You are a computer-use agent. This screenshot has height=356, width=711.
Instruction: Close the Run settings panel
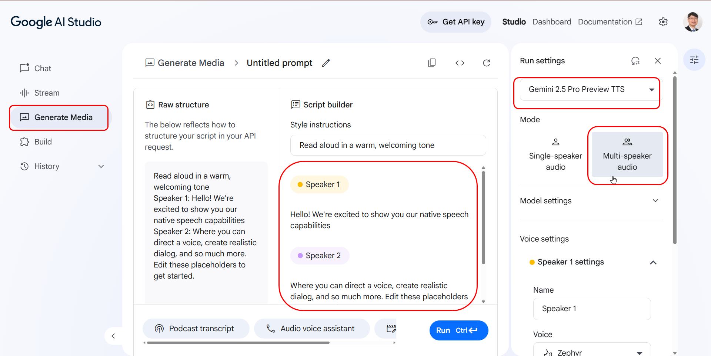coord(658,61)
